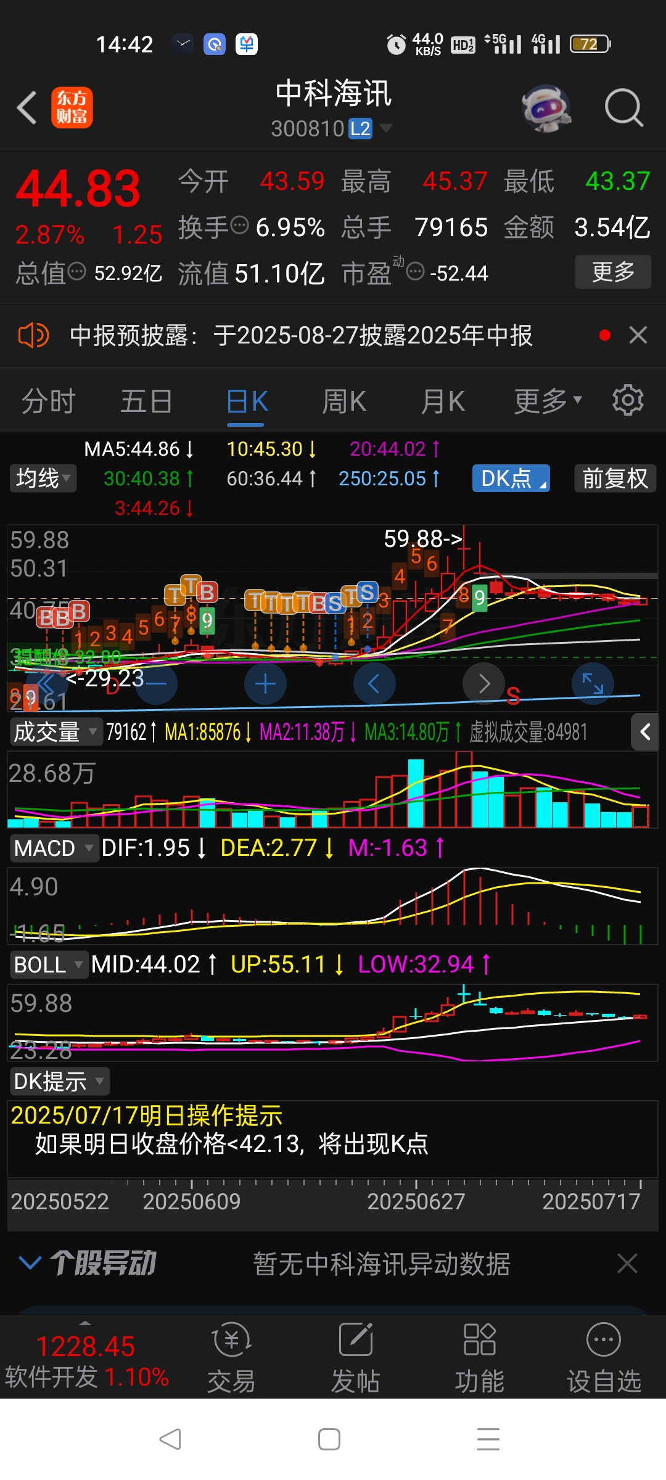Tap the MA5:44.86 value label
The width and height of the screenshot is (666, 1480).
click(x=139, y=449)
